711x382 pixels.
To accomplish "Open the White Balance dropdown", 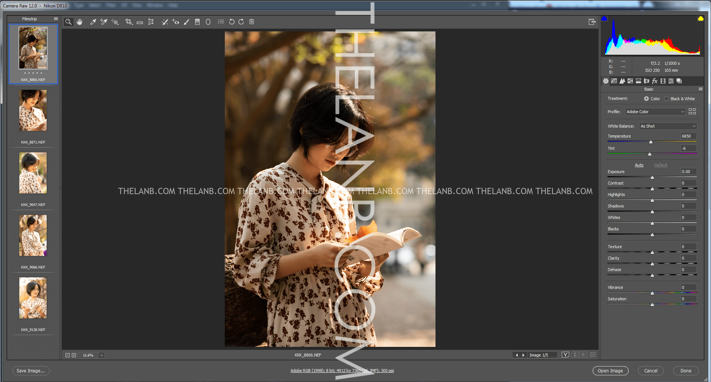I will click(668, 126).
